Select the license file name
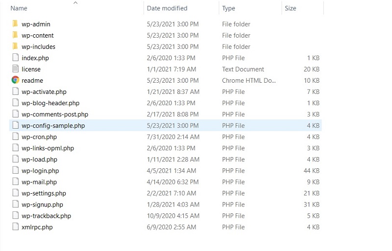The image size is (392, 251). (x=31, y=69)
